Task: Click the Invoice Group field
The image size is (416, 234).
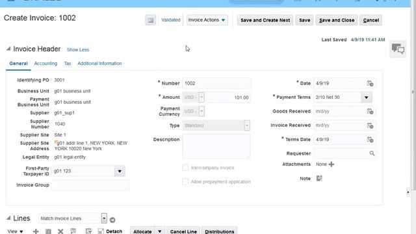Action: click(x=90, y=185)
